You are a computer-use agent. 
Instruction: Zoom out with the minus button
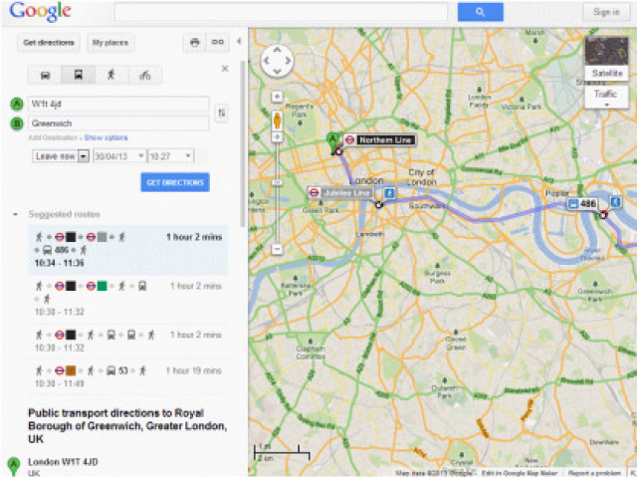pyautogui.click(x=277, y=249)
